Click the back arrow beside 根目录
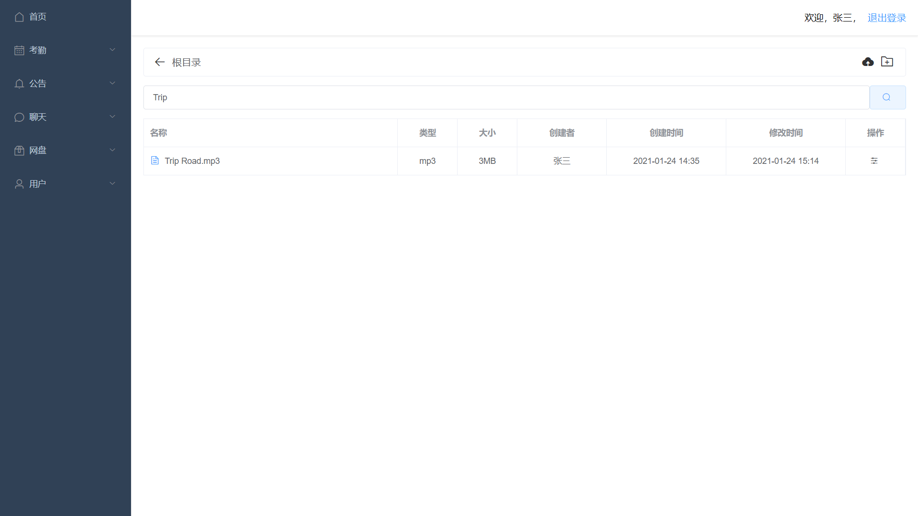 pos(160,62)
